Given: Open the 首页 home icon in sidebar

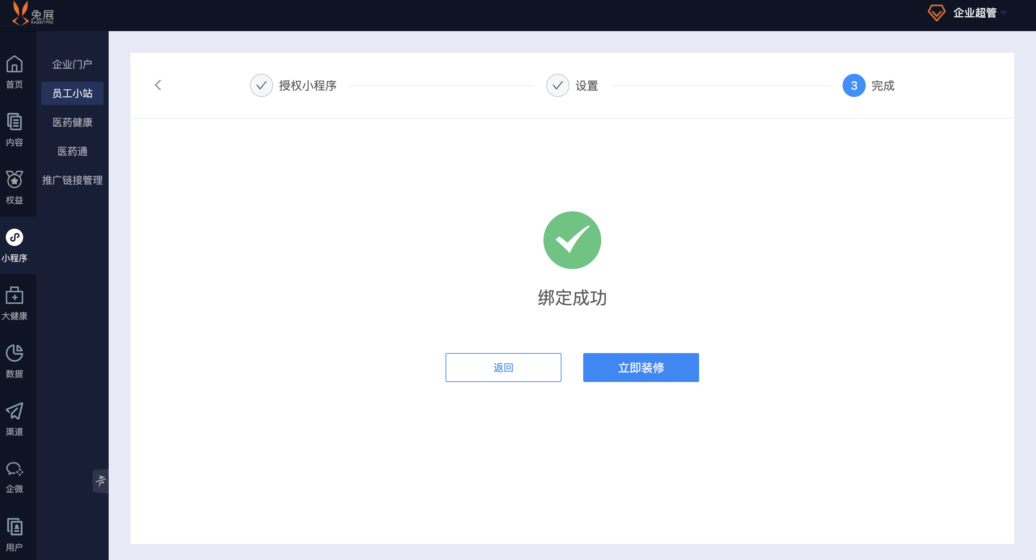Looking at the screenshot, I should [x=14, y=64].
